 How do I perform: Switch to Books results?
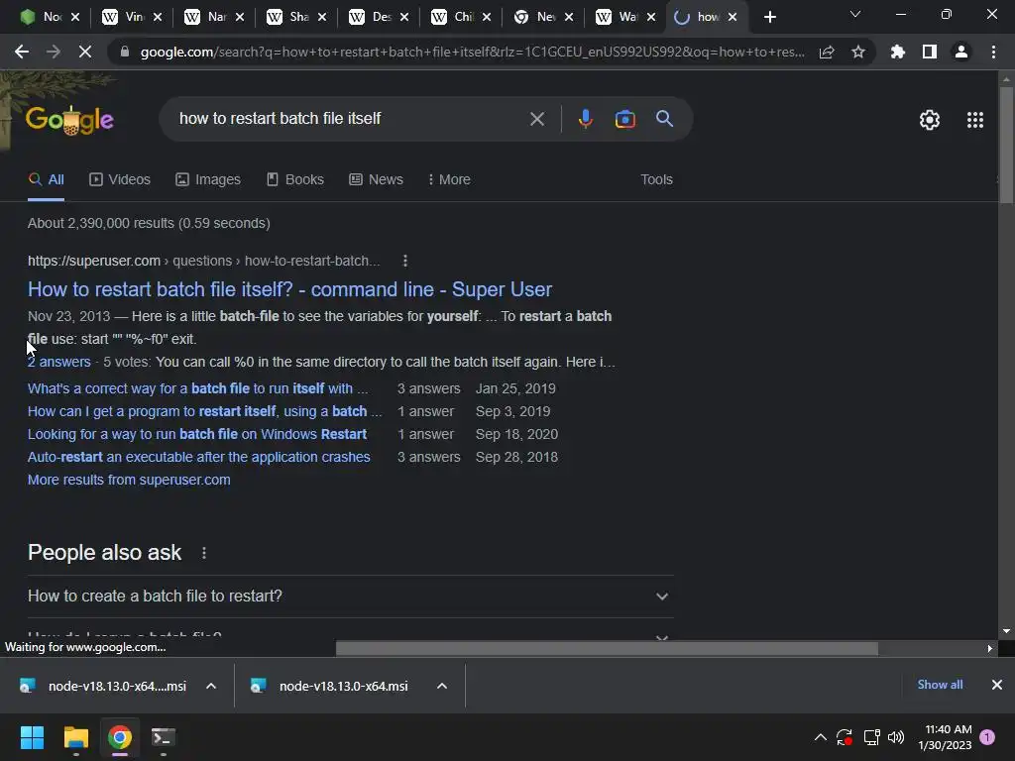tap(295, 179)
